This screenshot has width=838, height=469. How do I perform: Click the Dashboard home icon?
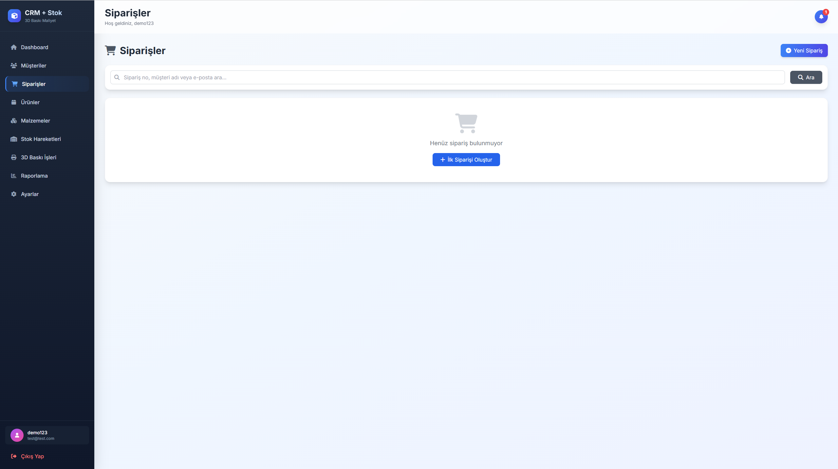[14, 47]
